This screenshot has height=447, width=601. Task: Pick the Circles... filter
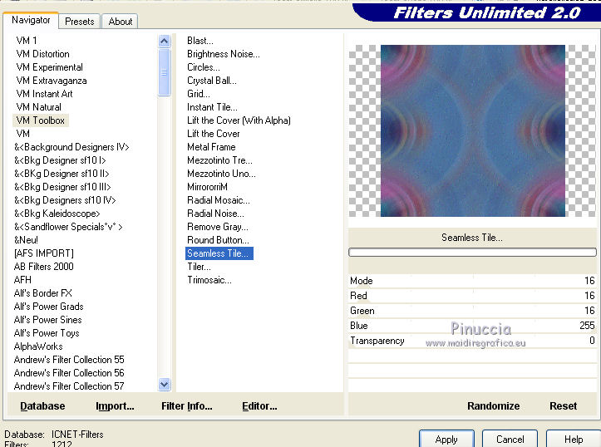tap(204, 67)
